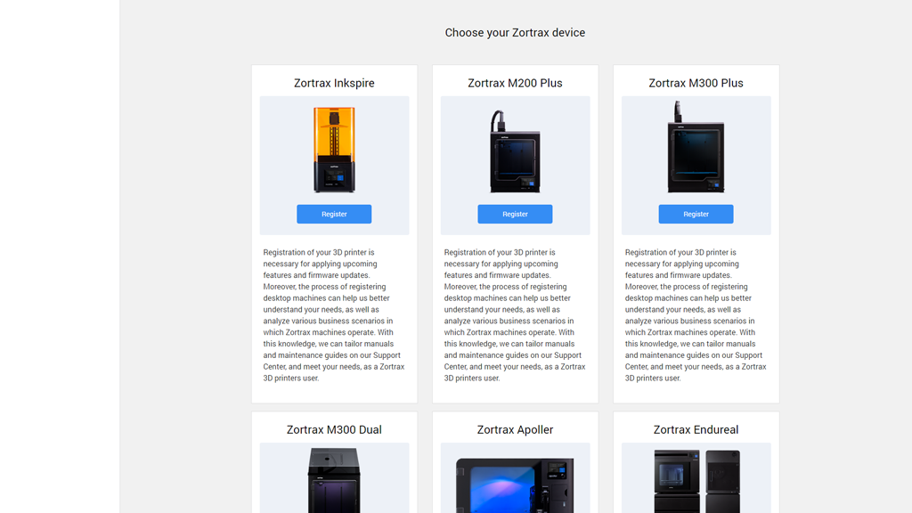Screen dimensions: 912x513
Task: Select the Zortrax Apoller device image
Action: [x=515, y=485]
